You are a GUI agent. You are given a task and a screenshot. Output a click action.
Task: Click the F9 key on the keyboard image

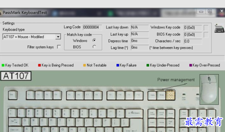click(111, 95)
